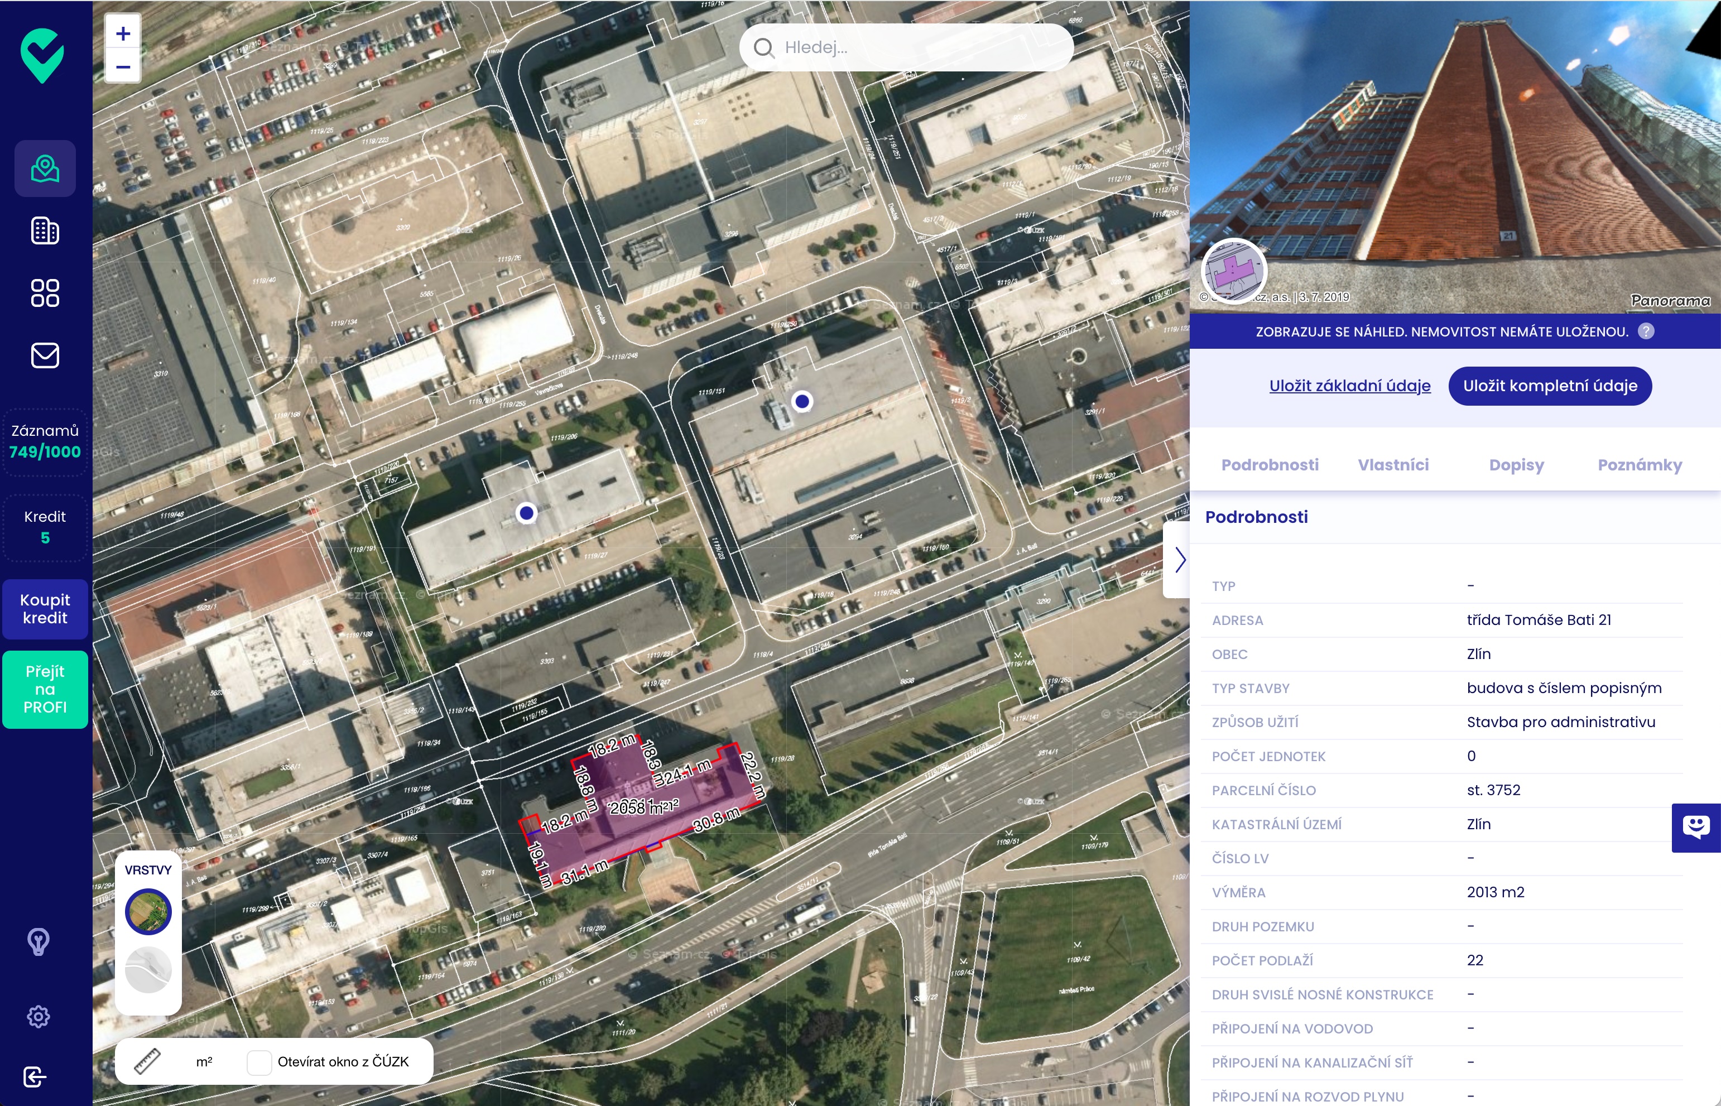Open the envelope letters icon
Screen dimensions: 1721x1106
coord(45,355)
